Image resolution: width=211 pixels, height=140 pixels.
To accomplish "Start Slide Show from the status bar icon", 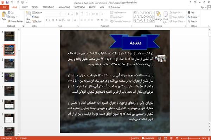I will [177, 138].
